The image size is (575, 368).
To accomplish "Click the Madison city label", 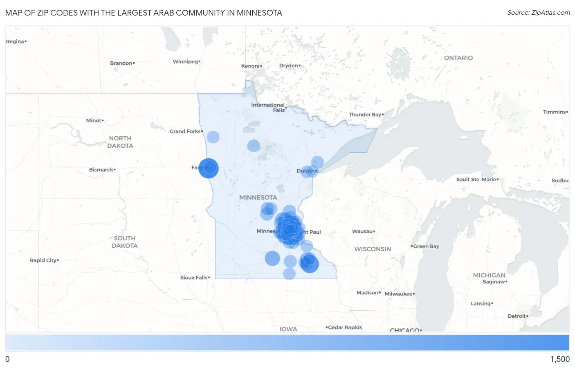I will point(368,293).
